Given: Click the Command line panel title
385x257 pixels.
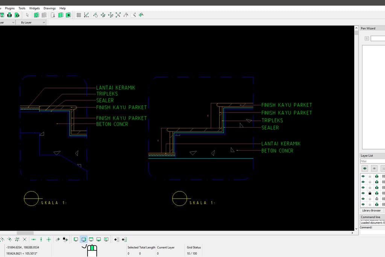Looking at the screenshot, I should [x=370, y=217].
